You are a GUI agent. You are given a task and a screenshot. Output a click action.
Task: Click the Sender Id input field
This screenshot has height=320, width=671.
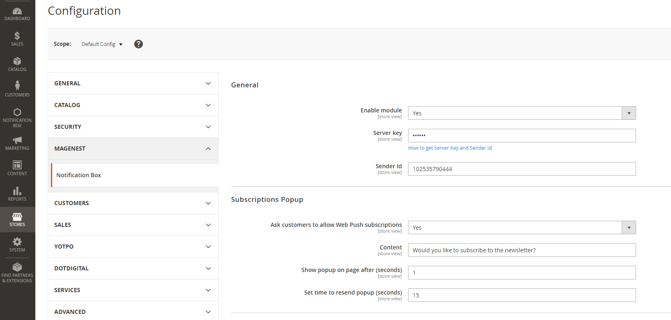522,169
